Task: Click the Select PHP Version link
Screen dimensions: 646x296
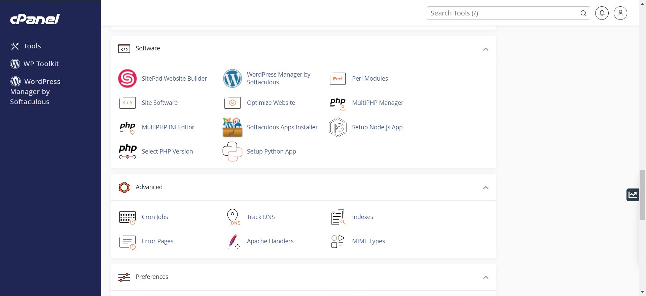Action: pos(167,151)
